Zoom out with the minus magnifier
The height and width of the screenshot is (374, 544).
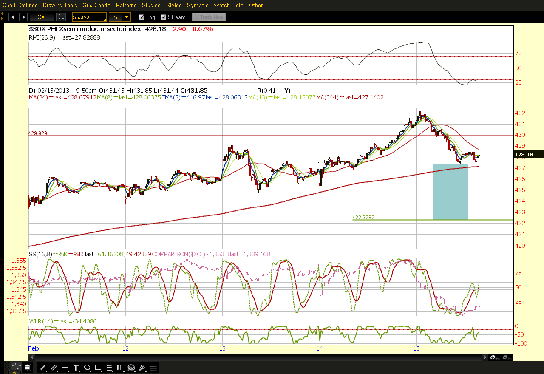pos(507,357)
